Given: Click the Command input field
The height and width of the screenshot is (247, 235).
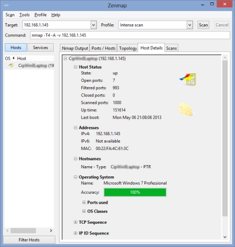Looking at the screenshot, I should point(130,35).
